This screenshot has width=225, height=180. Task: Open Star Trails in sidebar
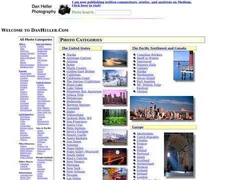coord(42,55)
